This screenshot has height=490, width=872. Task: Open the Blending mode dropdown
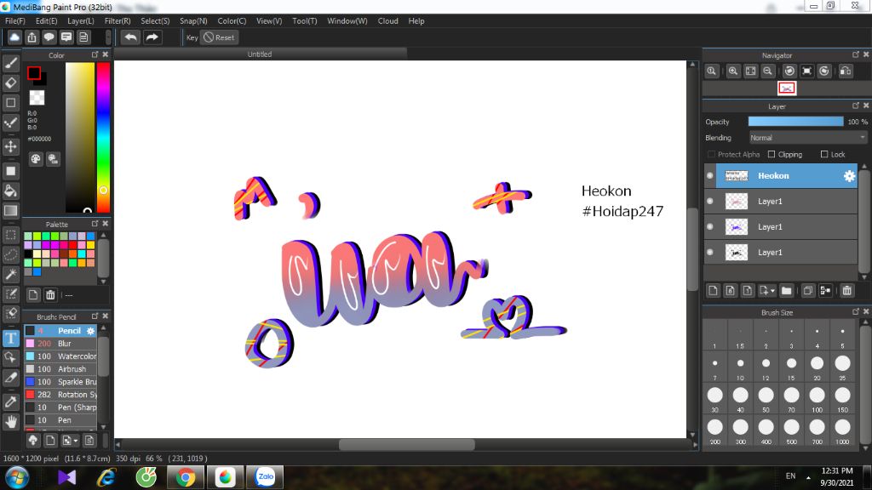click(x=807, y=138)
